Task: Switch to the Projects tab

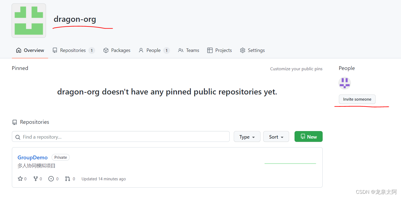Action: pos(219,50)
